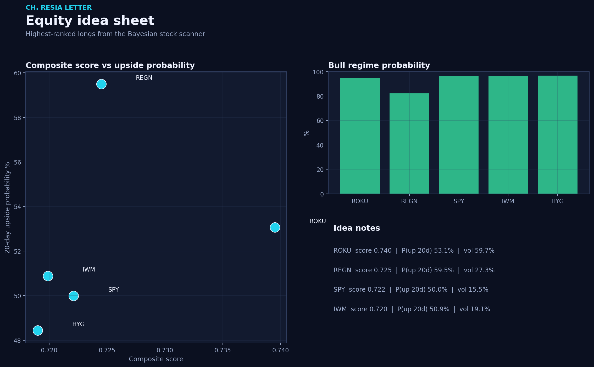594x367 pixels.
Task: Click the Bayesian stock scanner subtitle
Action: pos(115,34)
